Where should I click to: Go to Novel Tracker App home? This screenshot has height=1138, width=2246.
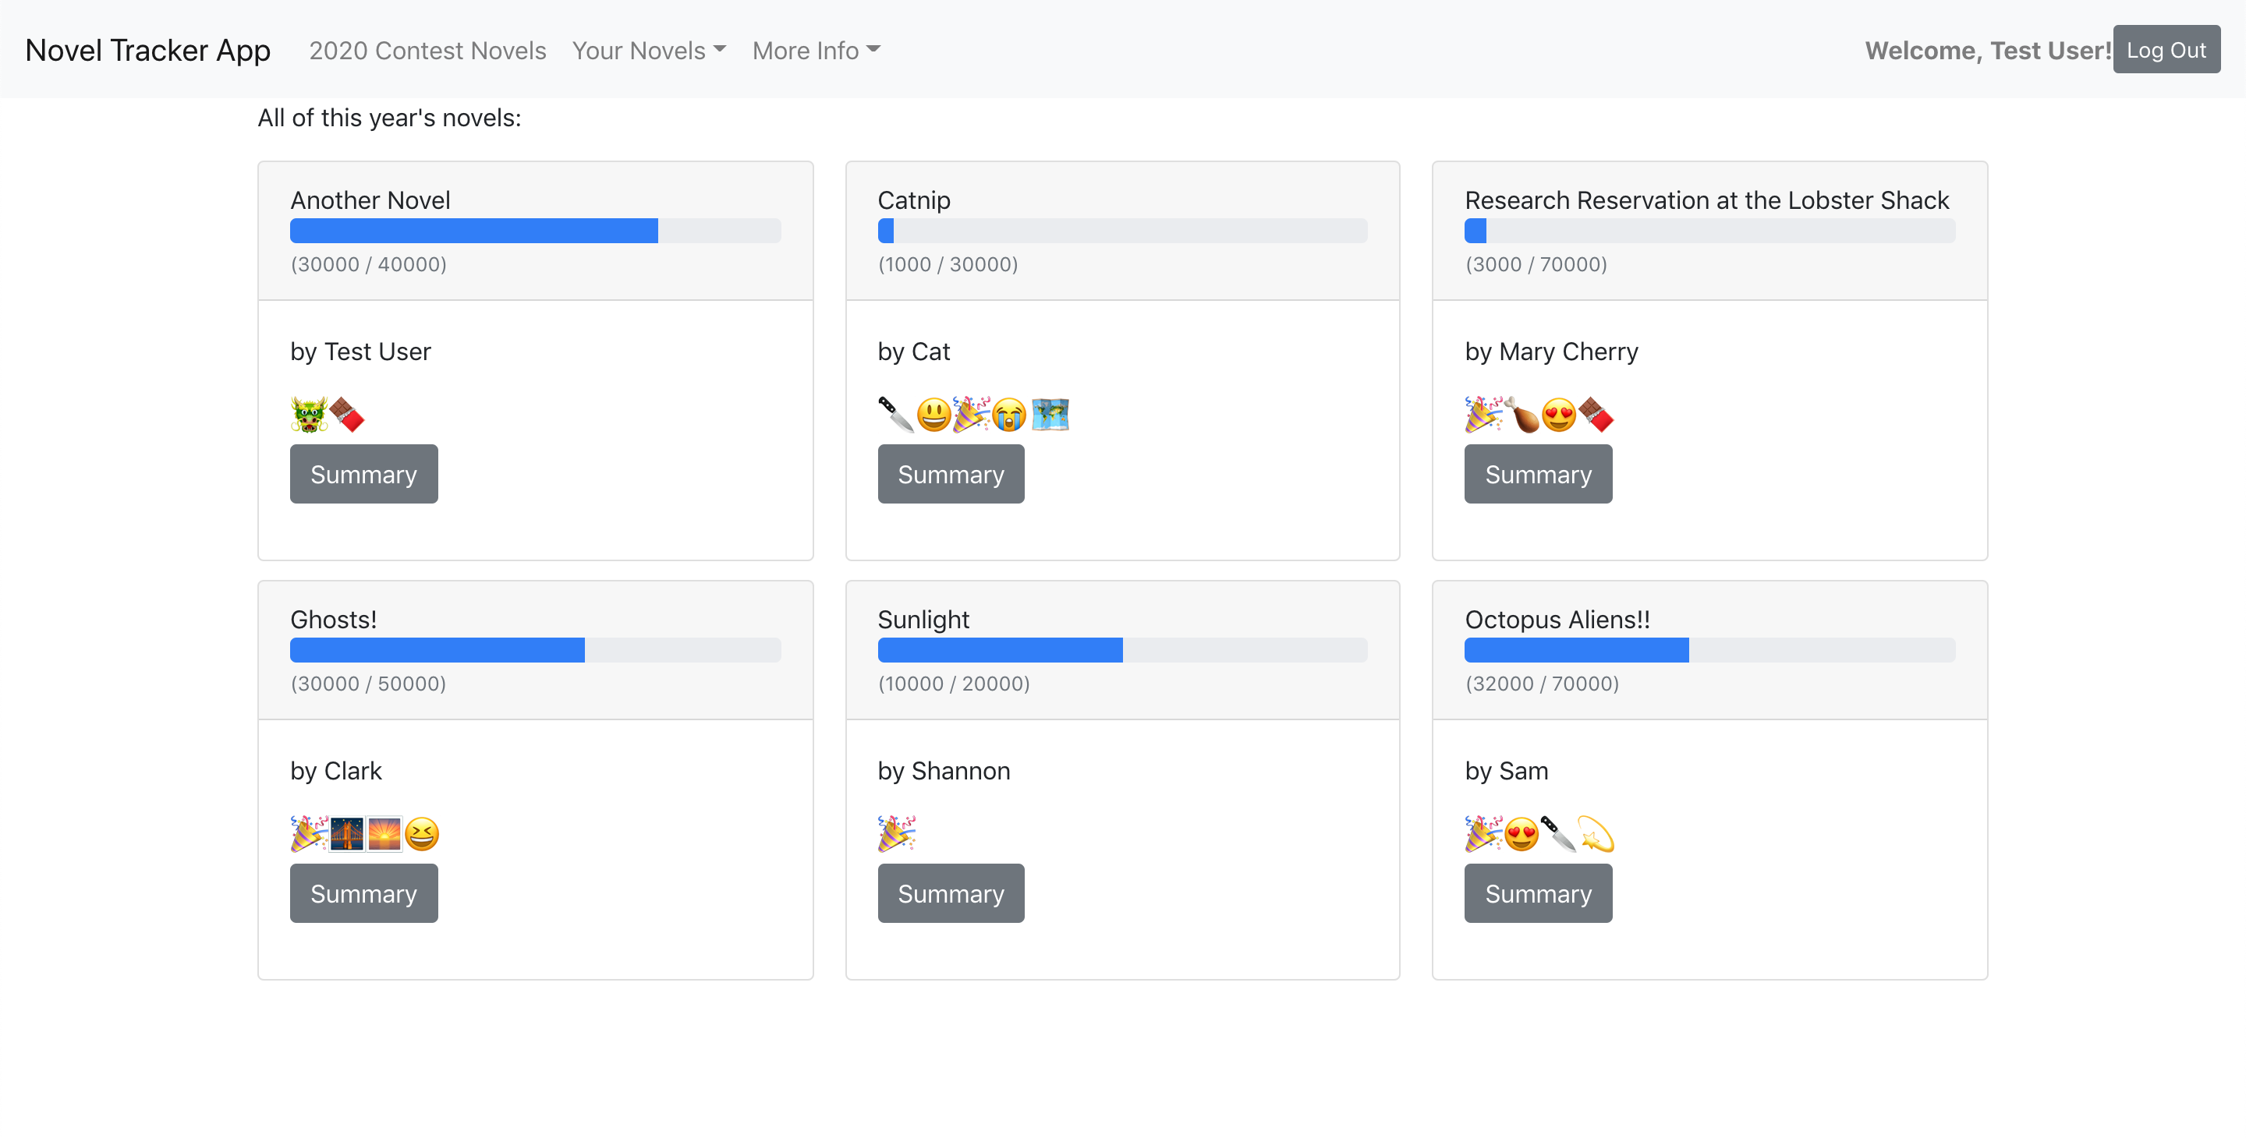click(x=147, y=51)
